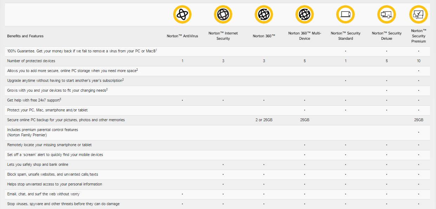Screen dimensions: 436x209
Task: Click the Norton Family Premier parental control row
Action: 43,132
